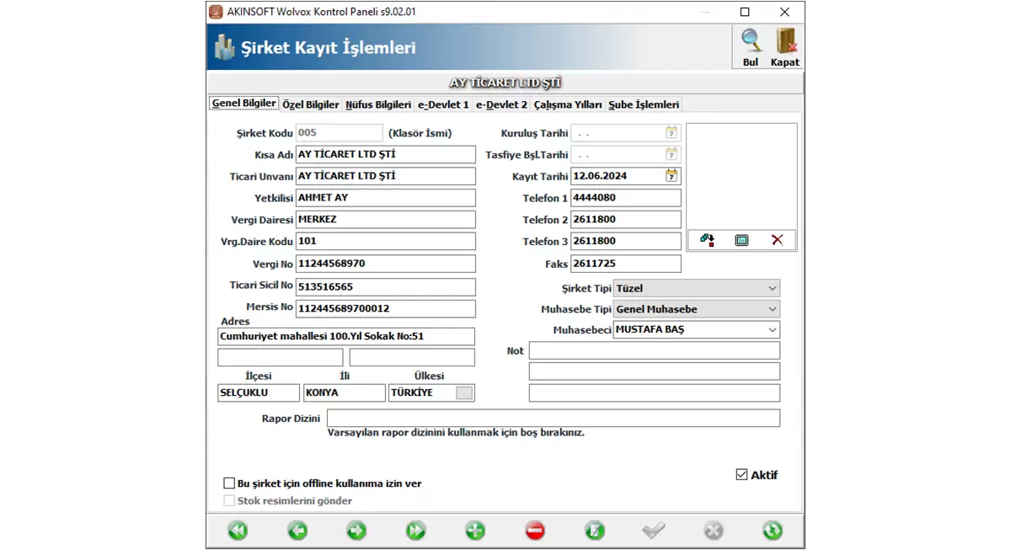Switch to Özel Bilgiler tab

coord(310,105)
